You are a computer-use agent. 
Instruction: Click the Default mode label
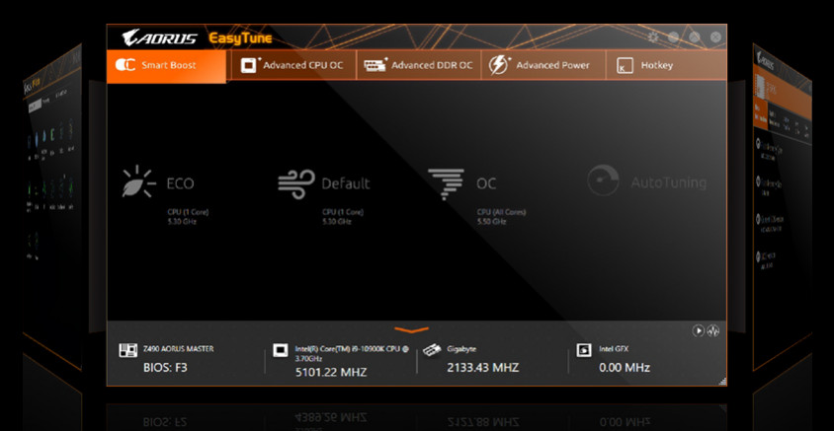click(x=346, y=183)
